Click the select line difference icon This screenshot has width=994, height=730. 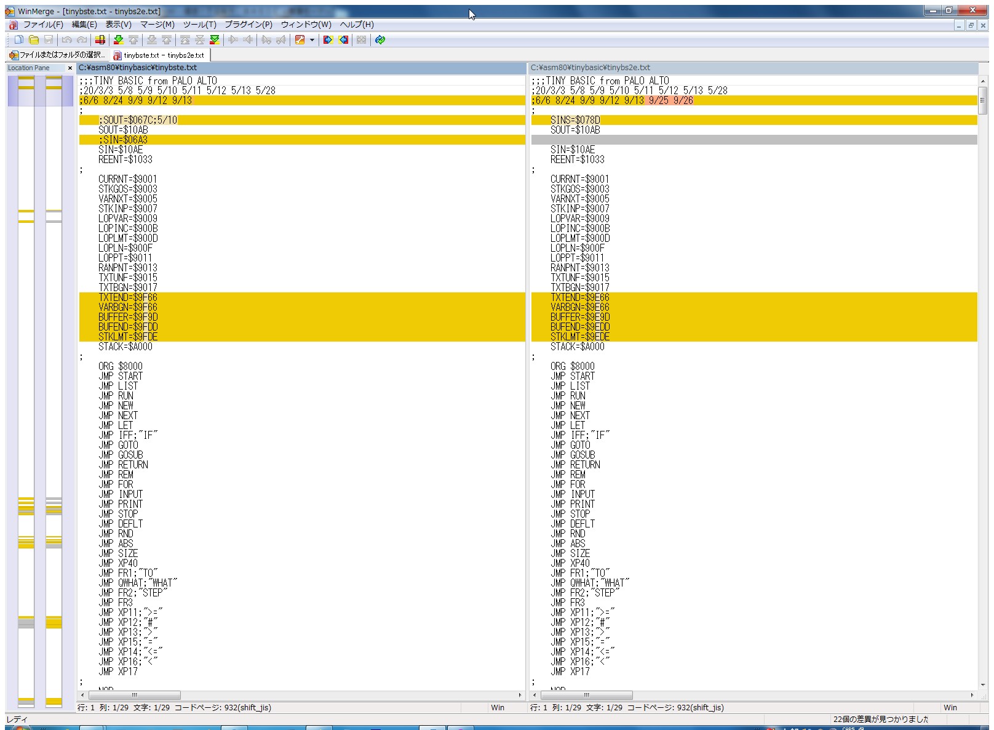[x=100, y=40]
